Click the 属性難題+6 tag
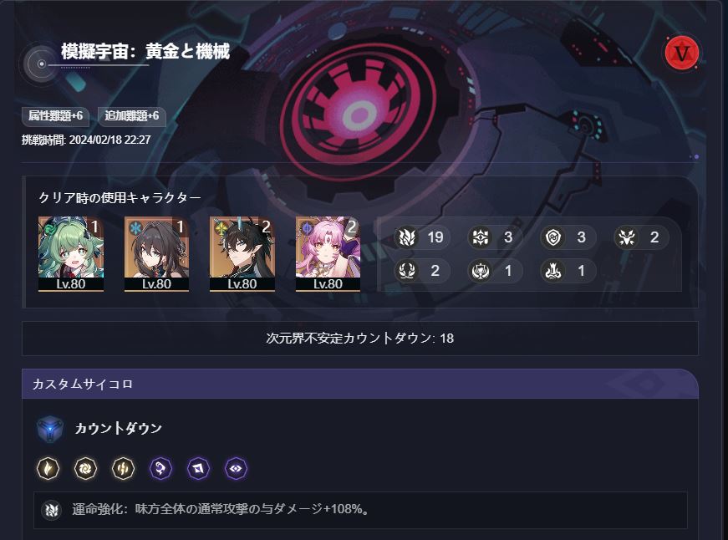 tap(56, 116)
